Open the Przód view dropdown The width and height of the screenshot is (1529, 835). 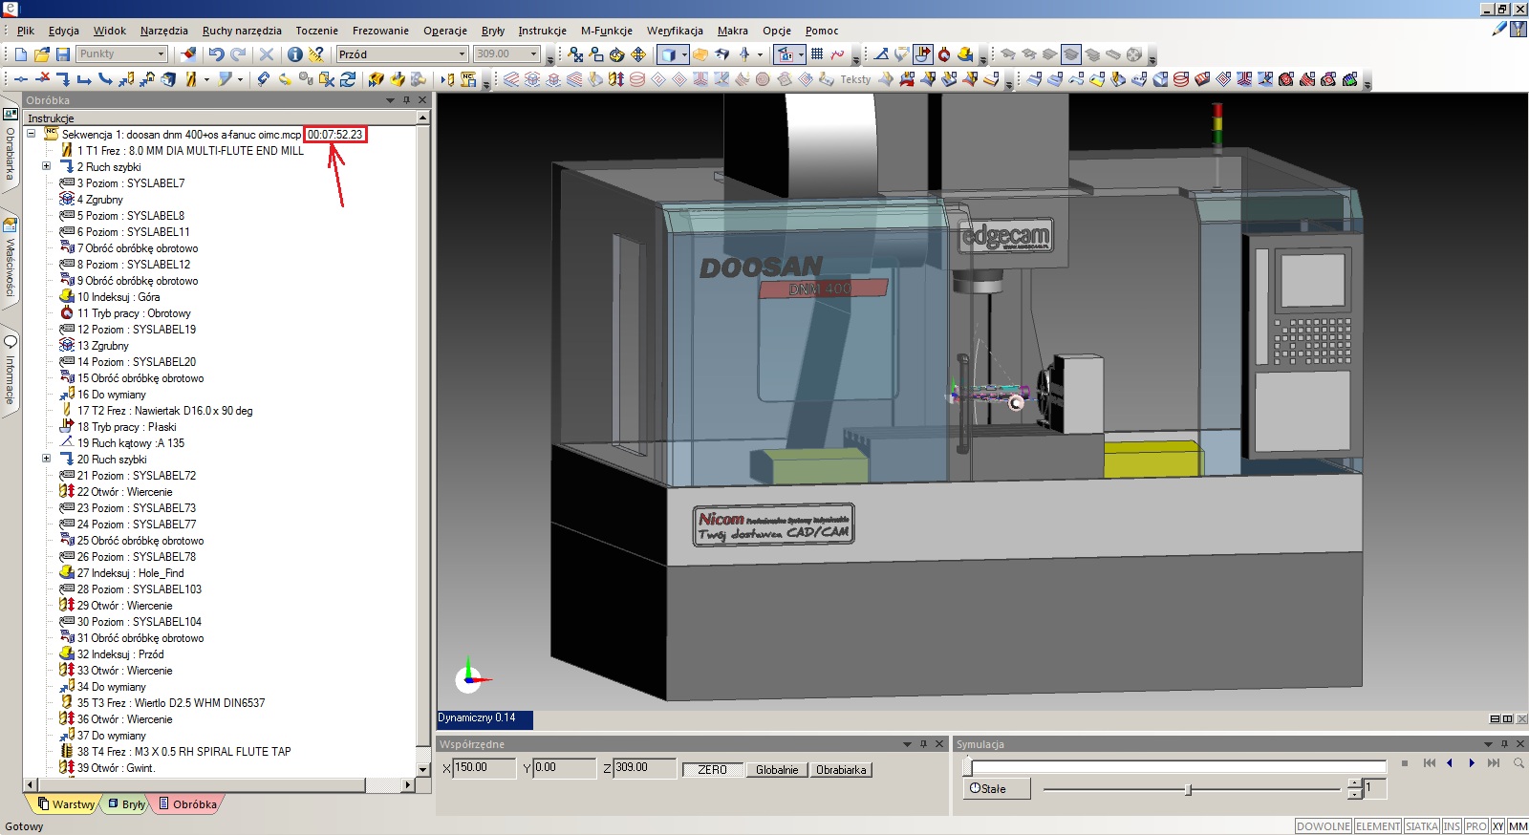click(x=463, y=54)
